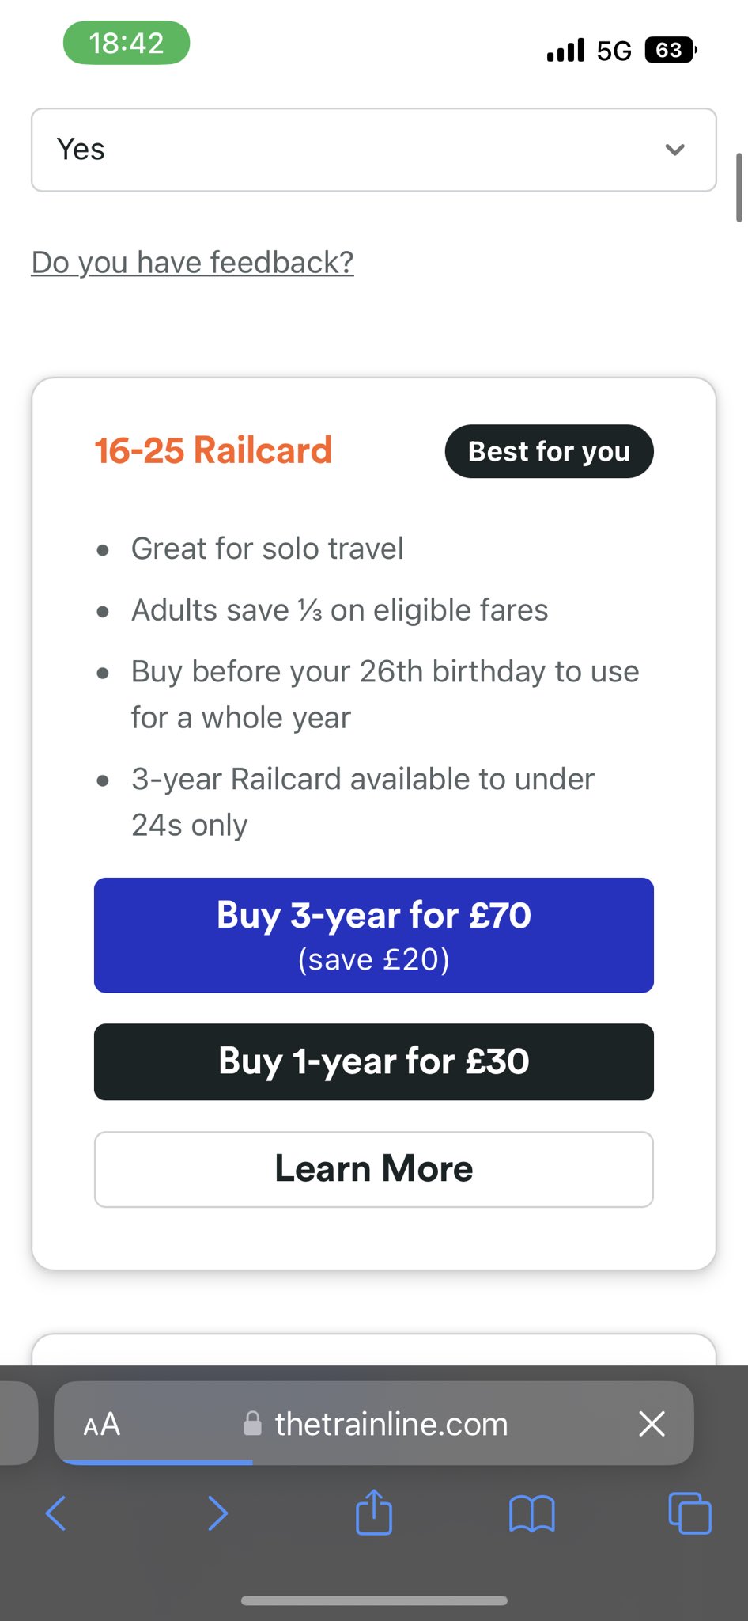This screenshot has width=748, height=1621.
Task: Stop page loading with the X icon
Action: point(652,1424)
